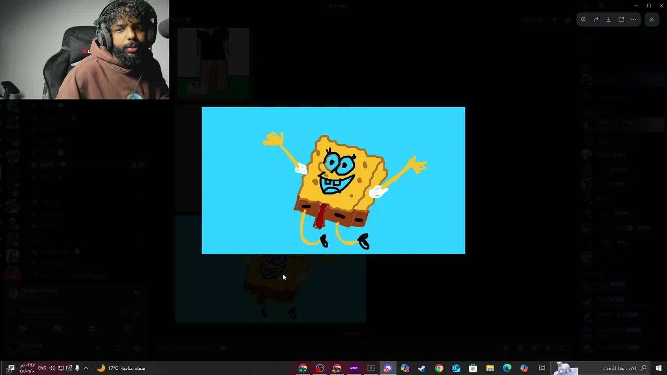Open the plain Google Chrome taskbar icon
Viewport: 667px width, 375px height.
(439, 368)
